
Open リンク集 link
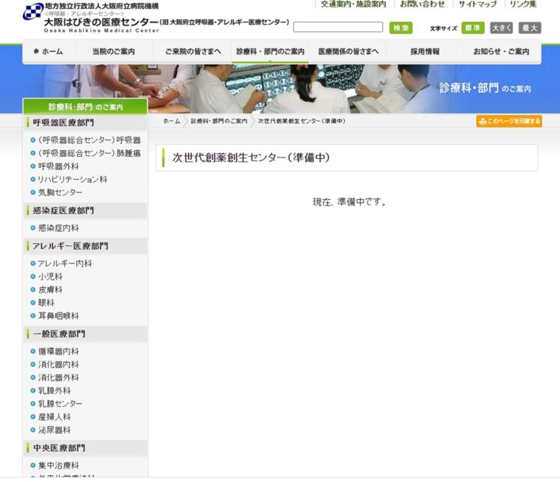click(x=523, y=4)
